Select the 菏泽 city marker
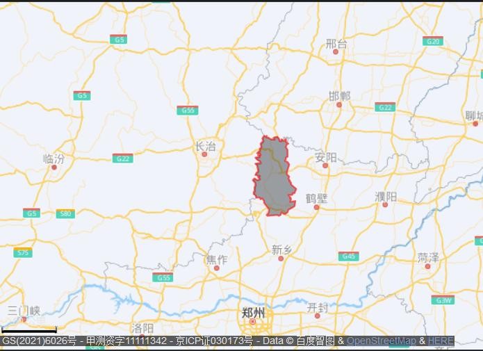This screenshot has height=351, width=483. pyautogui.click(x=427, y=266)
